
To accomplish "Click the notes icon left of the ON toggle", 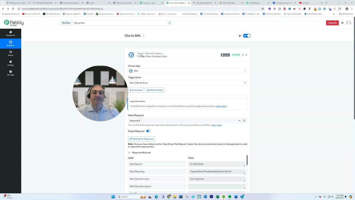I will pyautogui.click(x=240, y=36).
